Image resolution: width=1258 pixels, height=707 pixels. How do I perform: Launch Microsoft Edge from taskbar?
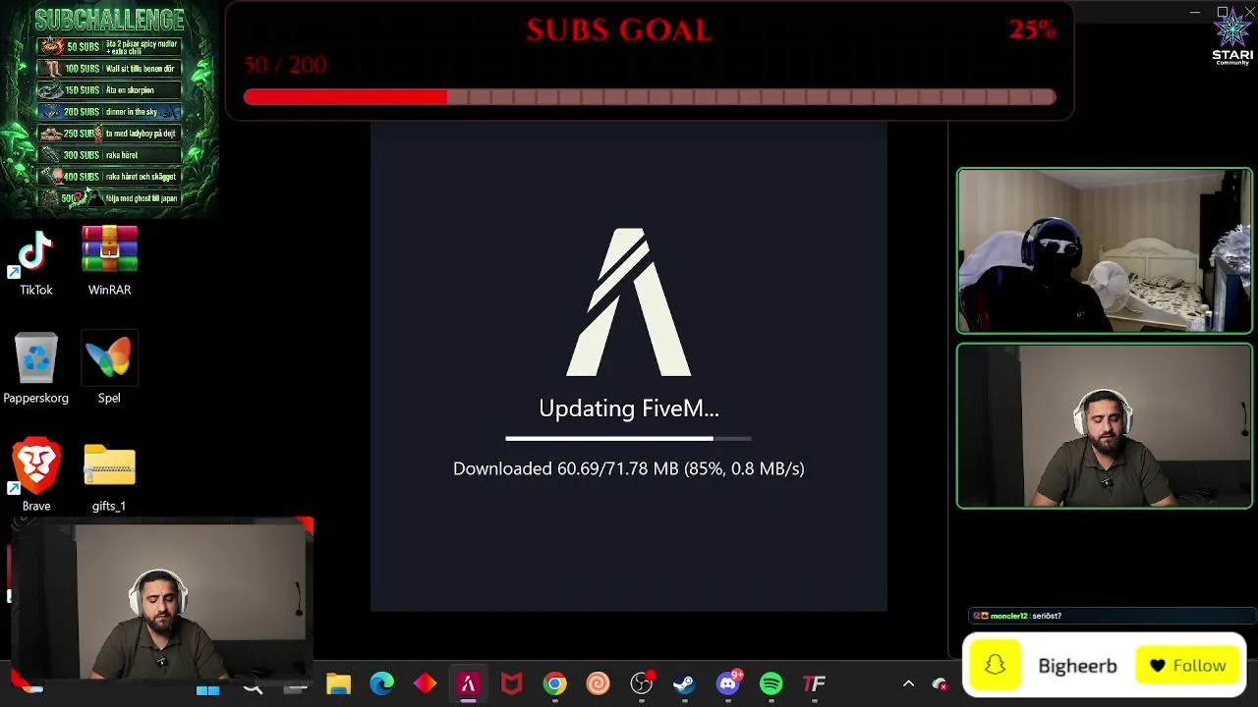click(382, 683)
